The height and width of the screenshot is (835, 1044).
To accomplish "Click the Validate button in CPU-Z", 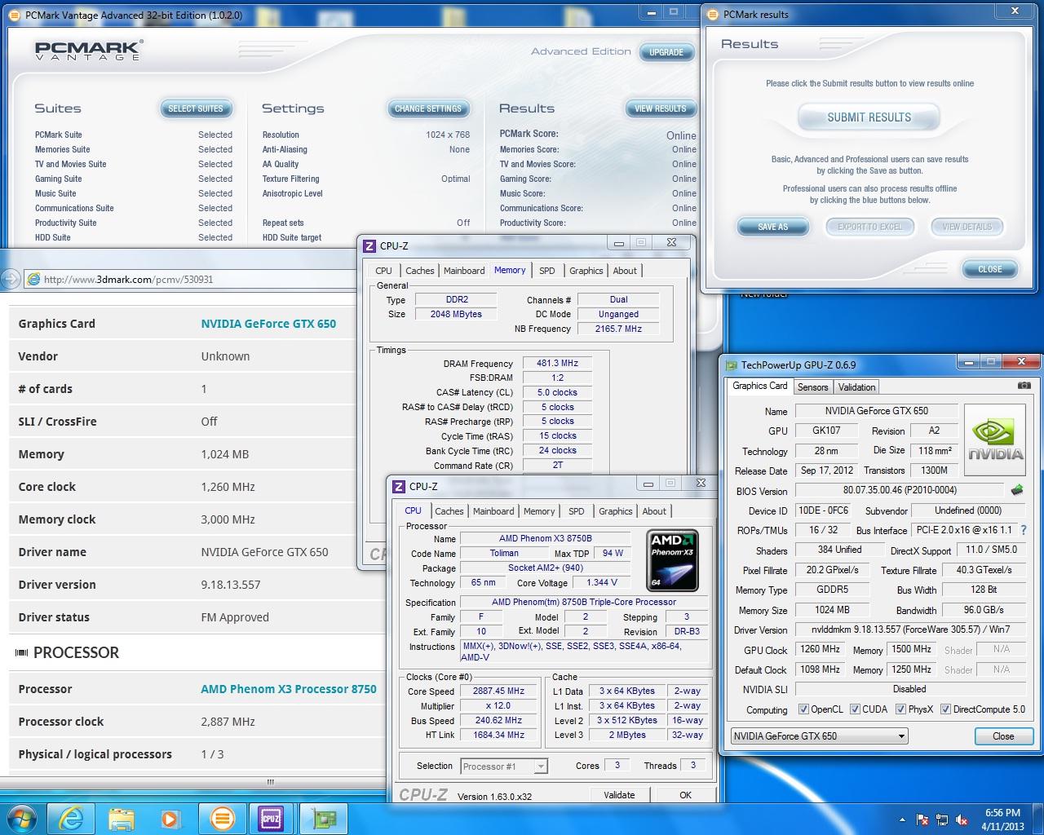I will 619,795.
